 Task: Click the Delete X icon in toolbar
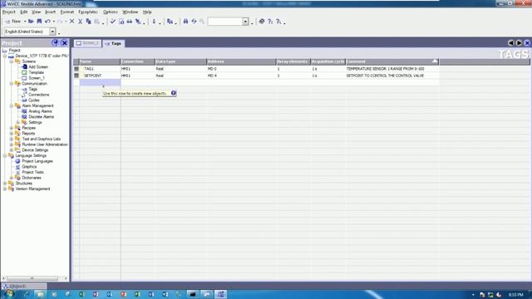[72, 22]
